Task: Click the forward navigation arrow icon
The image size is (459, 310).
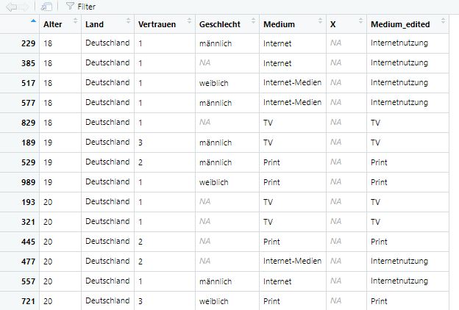Action: [x=24, y=6]
